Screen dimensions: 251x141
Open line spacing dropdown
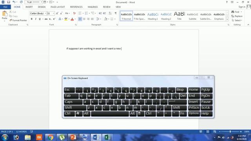[99, 19]
